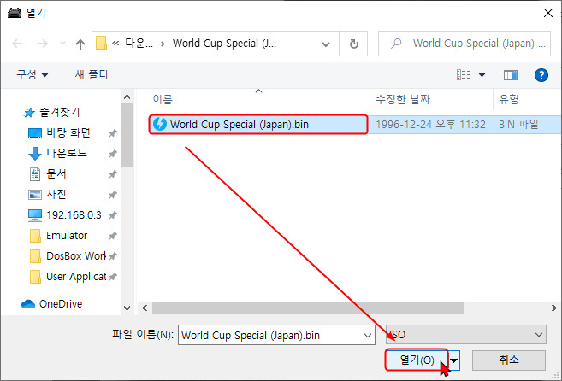Open User Applicat folder in sidebar
562x381 pixels.
click(76, 277)
